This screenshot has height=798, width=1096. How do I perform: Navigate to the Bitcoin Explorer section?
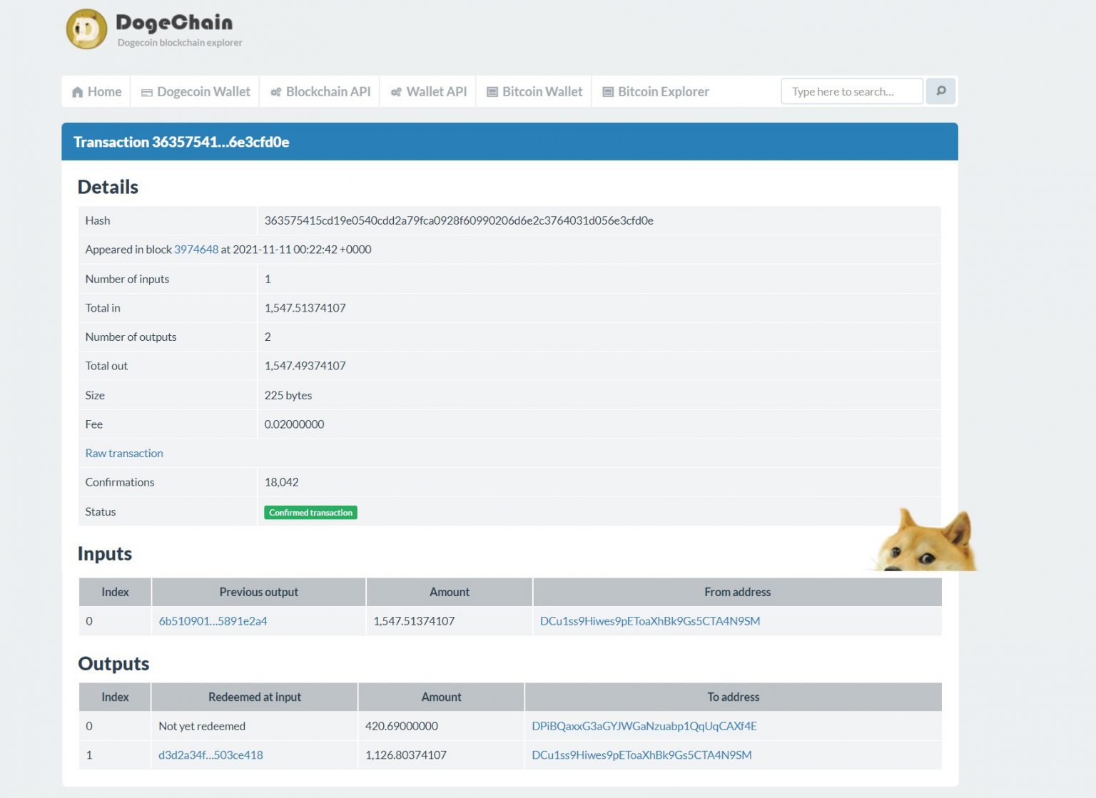[x=663, y=91]
